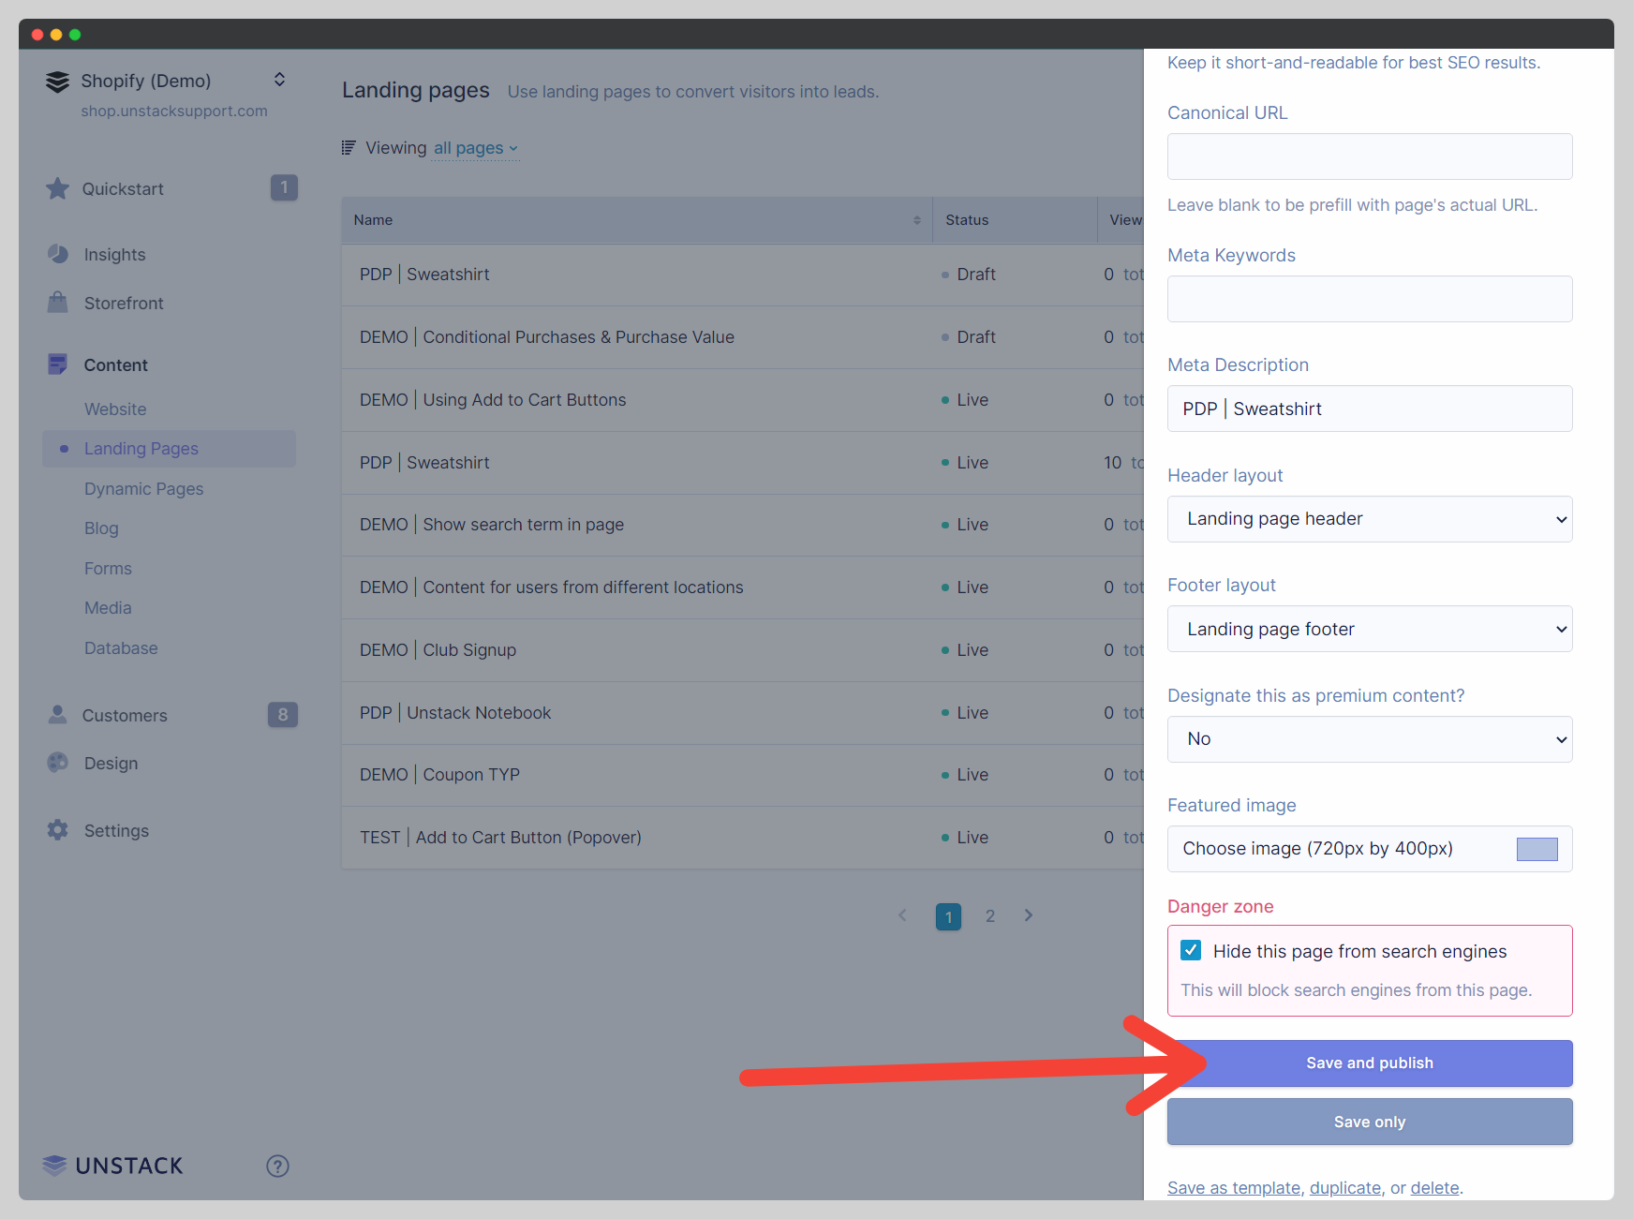Click the Save and publish button
Viewport: 1633px width, 1219px height.
pos(1369,1063)
